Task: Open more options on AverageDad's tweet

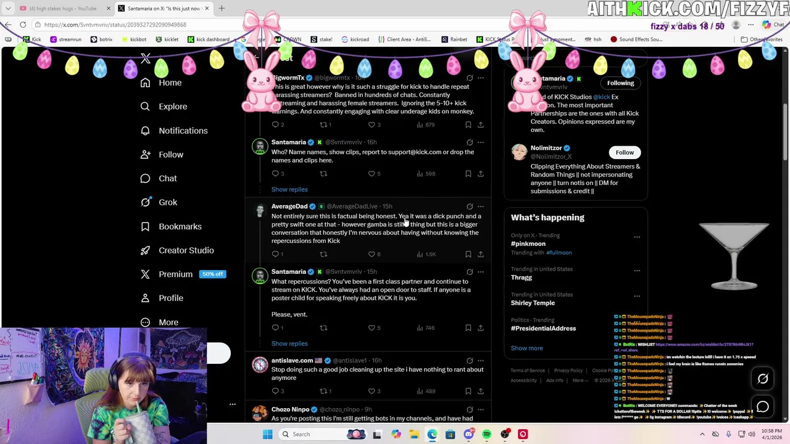Action: click(481, 206)
